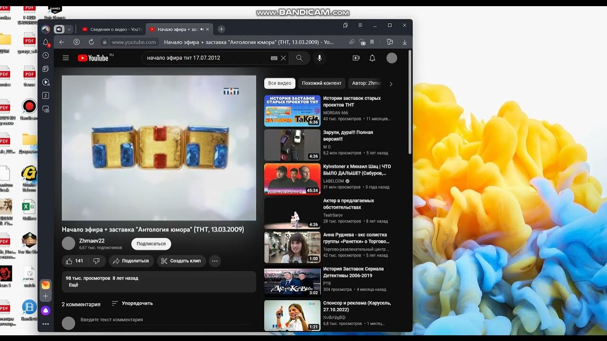Open browser downloads arrow
Viewport: 607px width, 341px height.
pos(405,42)
